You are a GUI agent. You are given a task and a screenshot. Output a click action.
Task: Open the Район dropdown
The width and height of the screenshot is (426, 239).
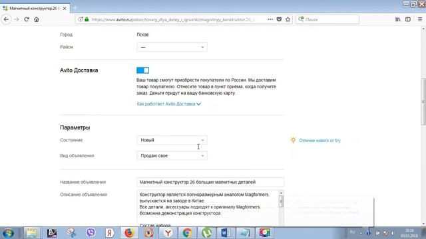coord(172,47)
